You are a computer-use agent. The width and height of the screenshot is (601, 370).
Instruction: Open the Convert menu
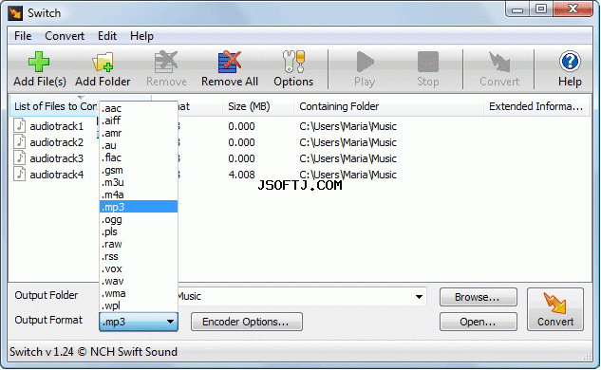pos(65,36)
